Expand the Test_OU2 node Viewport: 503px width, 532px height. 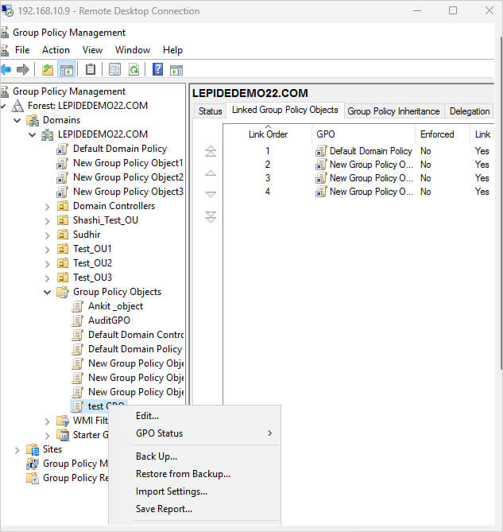tap(48, 264)
